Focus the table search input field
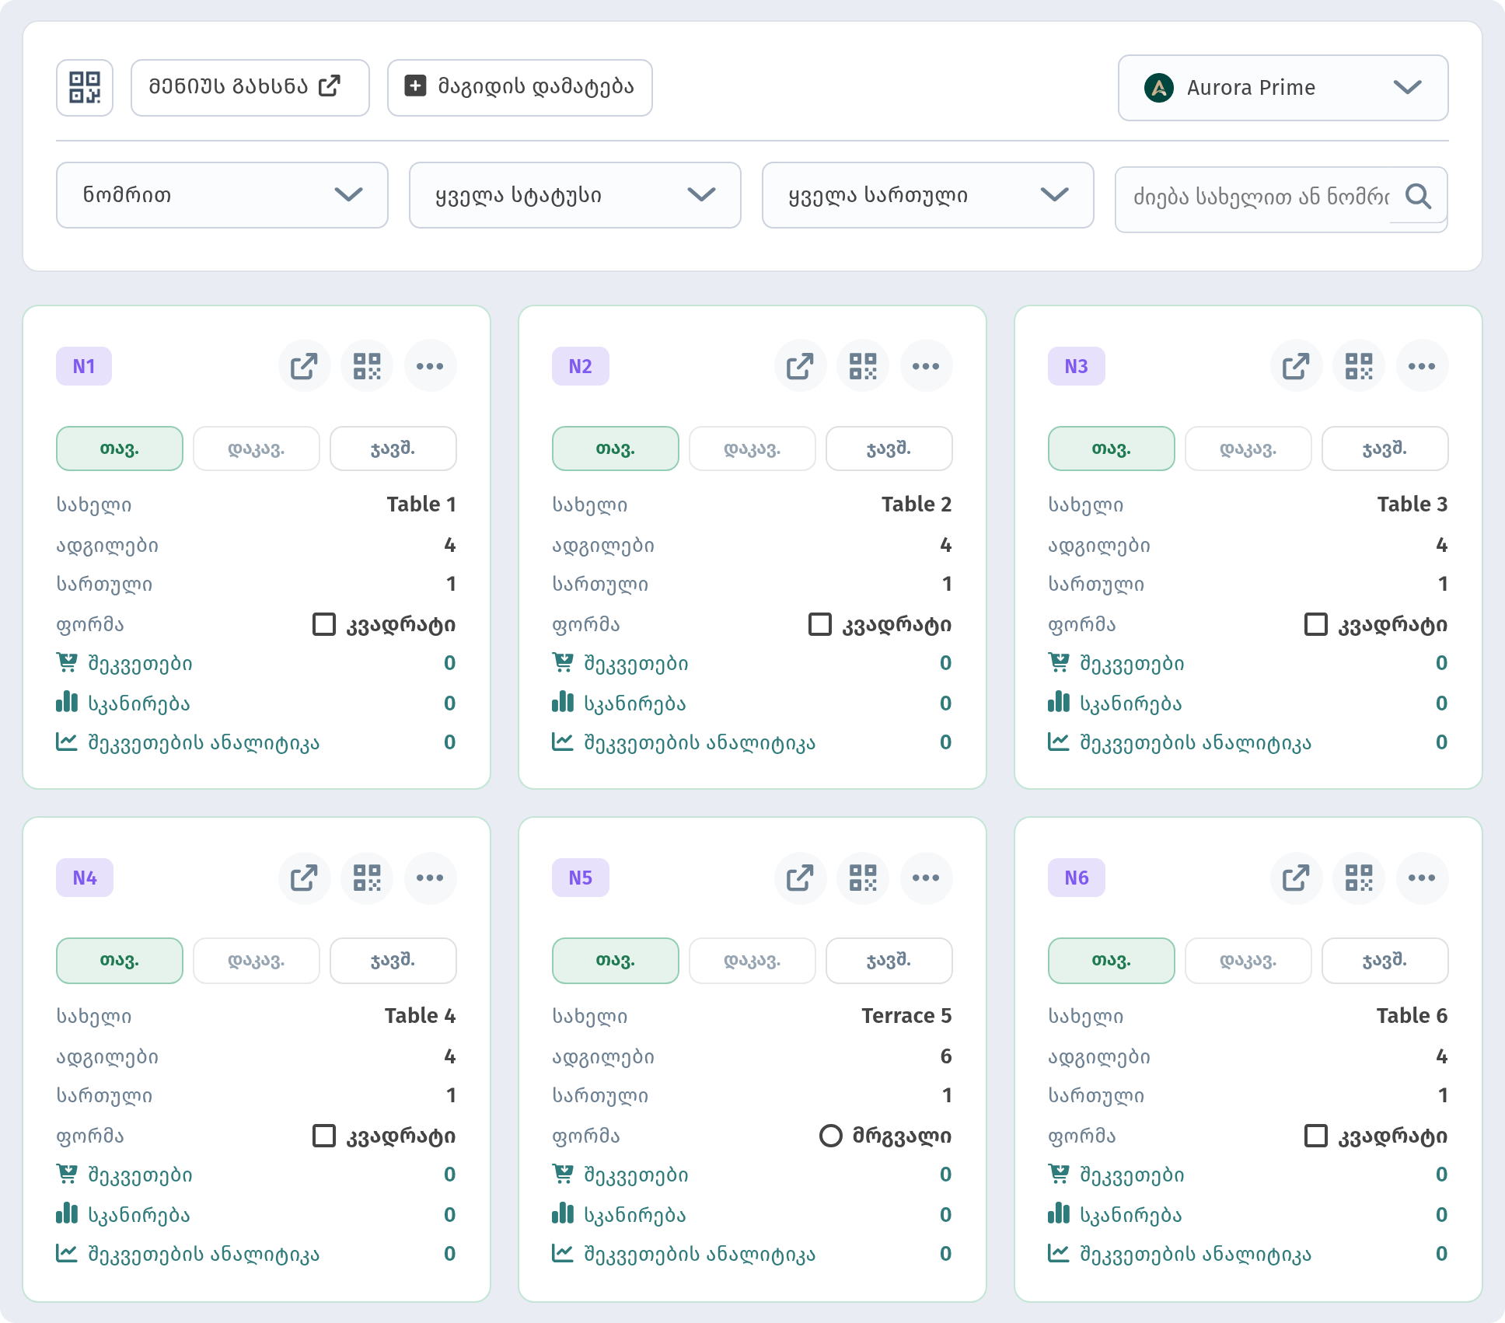1505x1323 pixels. [x=1259, y=196]
